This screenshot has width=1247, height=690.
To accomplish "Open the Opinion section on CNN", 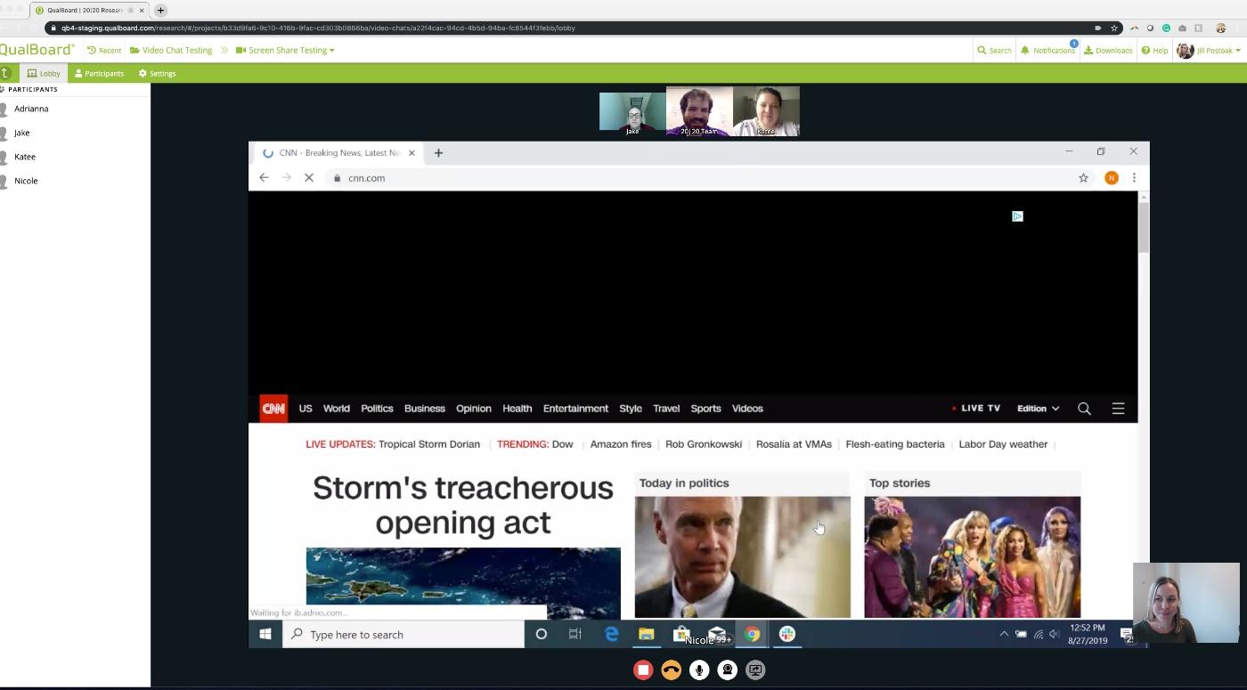I will [474, 409].
